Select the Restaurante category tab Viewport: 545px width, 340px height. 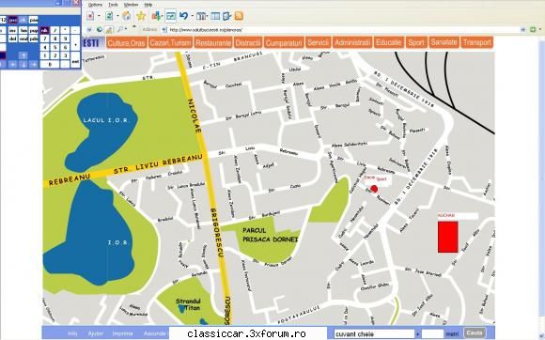pos(213,42)
